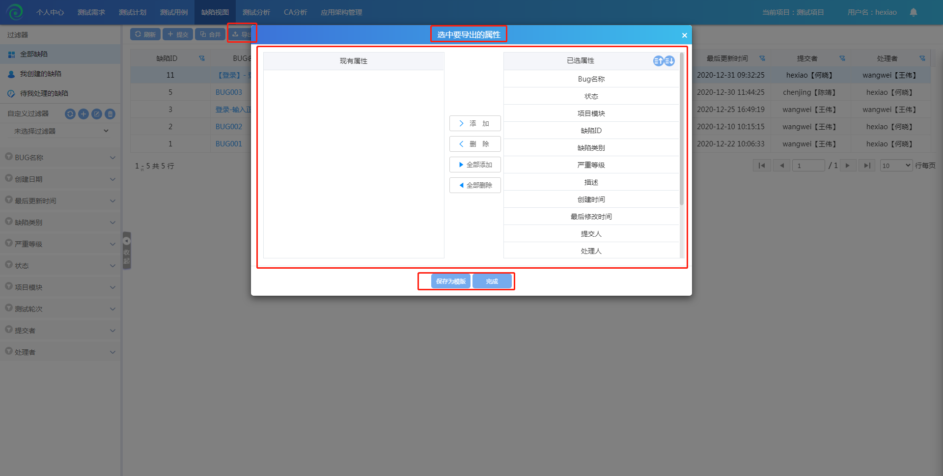Screen dimensions: 943x476
Task: Collapse the filter sidebar with 收起 handle
Action: [127, 250]
